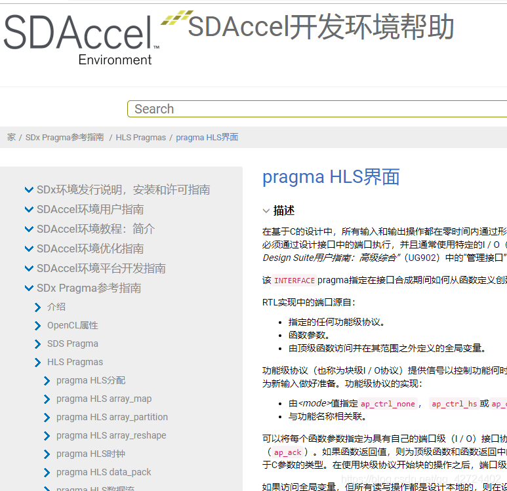Click the 描述 section heading
Image resolution: width=507 pixels, height=491 pixels.
pyautogui.click(x=284, y=210)
